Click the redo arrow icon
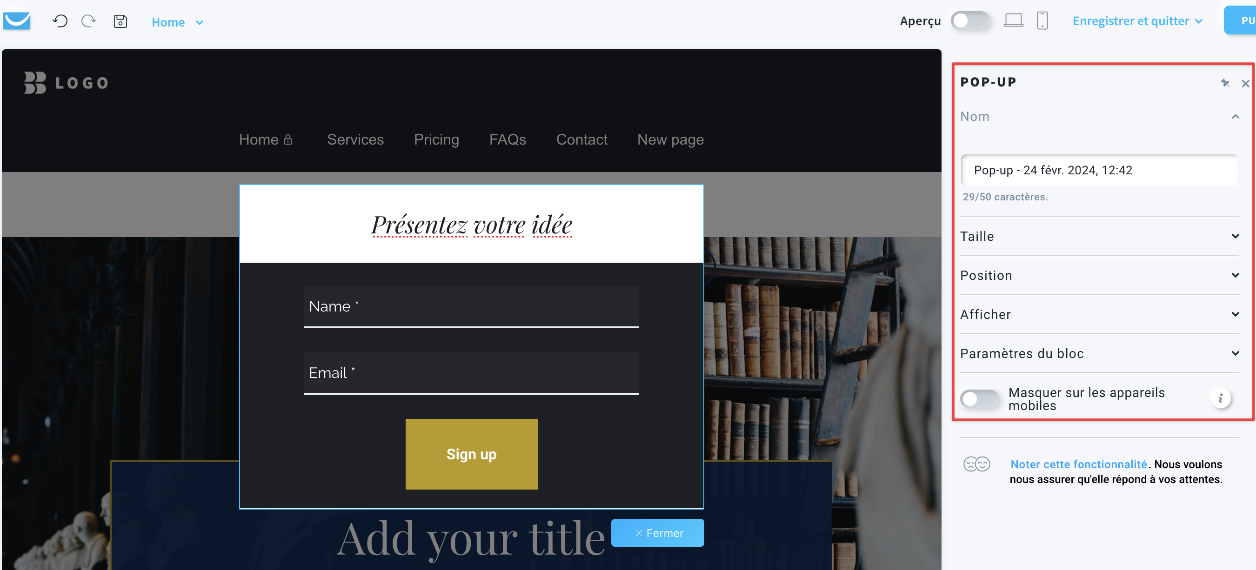1256x570 pixels. (x=89, y=21)
